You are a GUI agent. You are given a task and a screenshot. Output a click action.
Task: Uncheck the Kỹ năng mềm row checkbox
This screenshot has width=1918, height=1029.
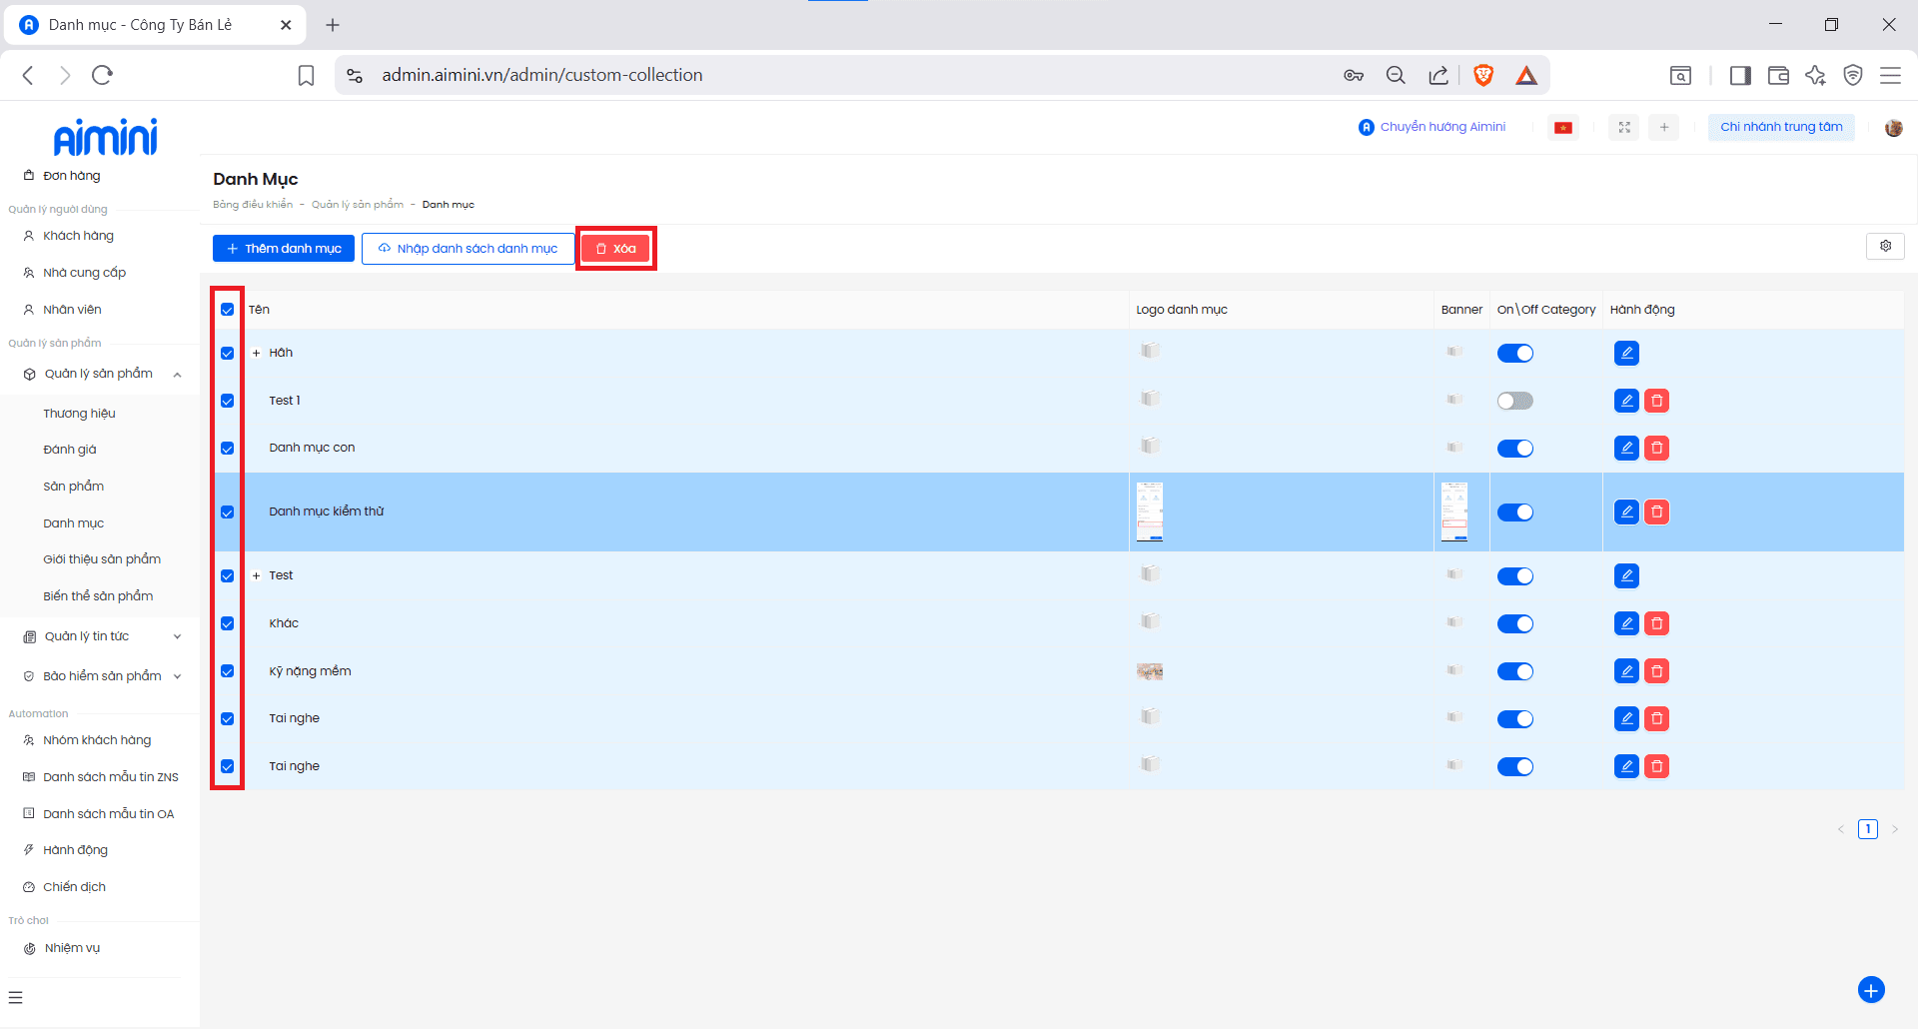[228, 671]
